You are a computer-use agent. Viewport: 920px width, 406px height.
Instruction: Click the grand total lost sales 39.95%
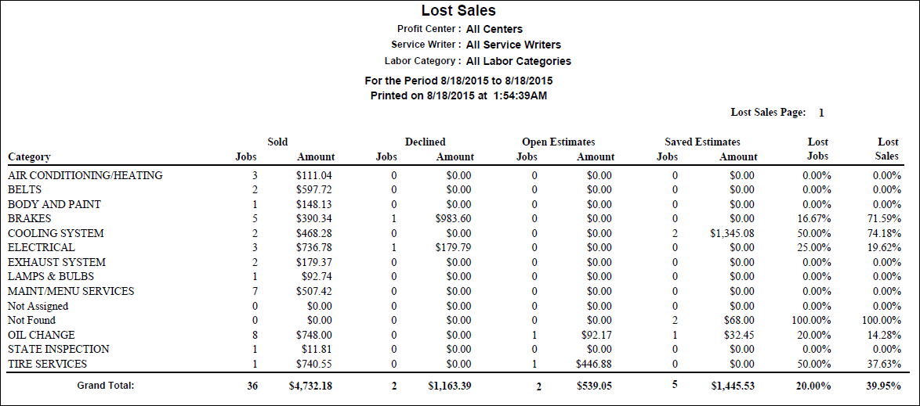point(881,386)
